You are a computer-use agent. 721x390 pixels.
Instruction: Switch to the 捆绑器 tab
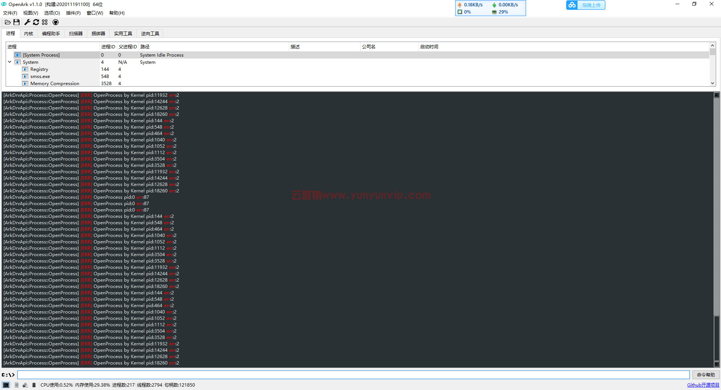click(98, 34)
